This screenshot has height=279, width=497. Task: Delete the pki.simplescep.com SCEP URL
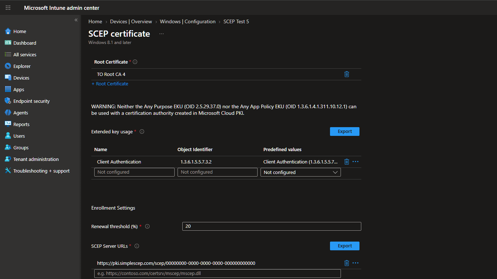(347, 263)
